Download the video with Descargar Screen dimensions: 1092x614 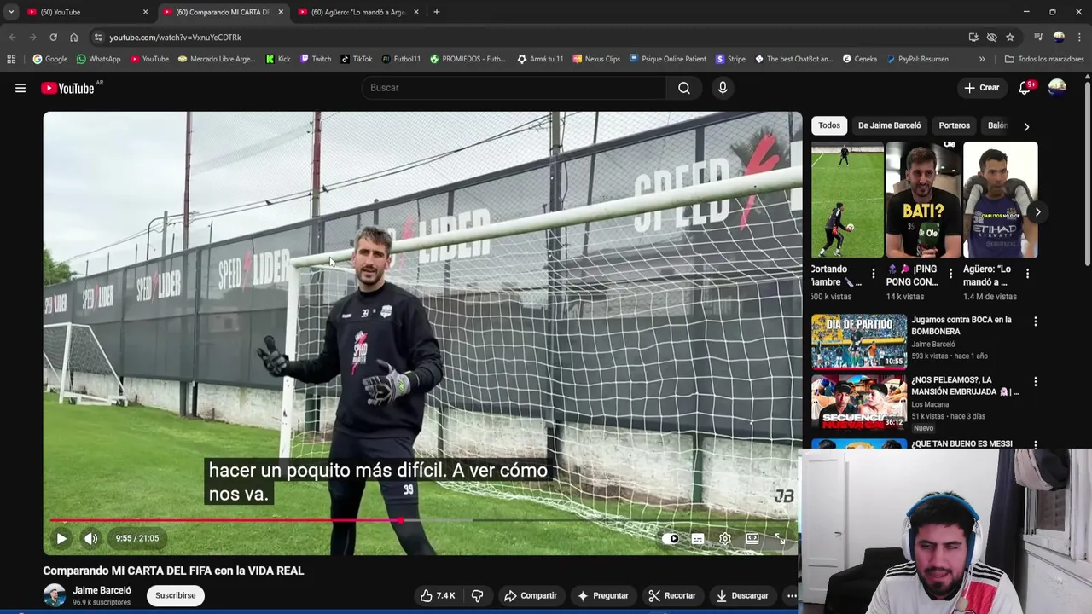pos(742,595)
